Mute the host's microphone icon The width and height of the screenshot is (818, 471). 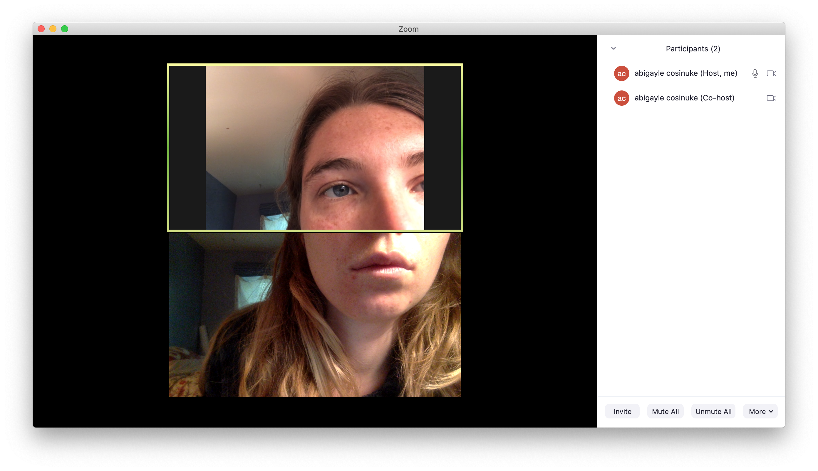click(755, 73)
